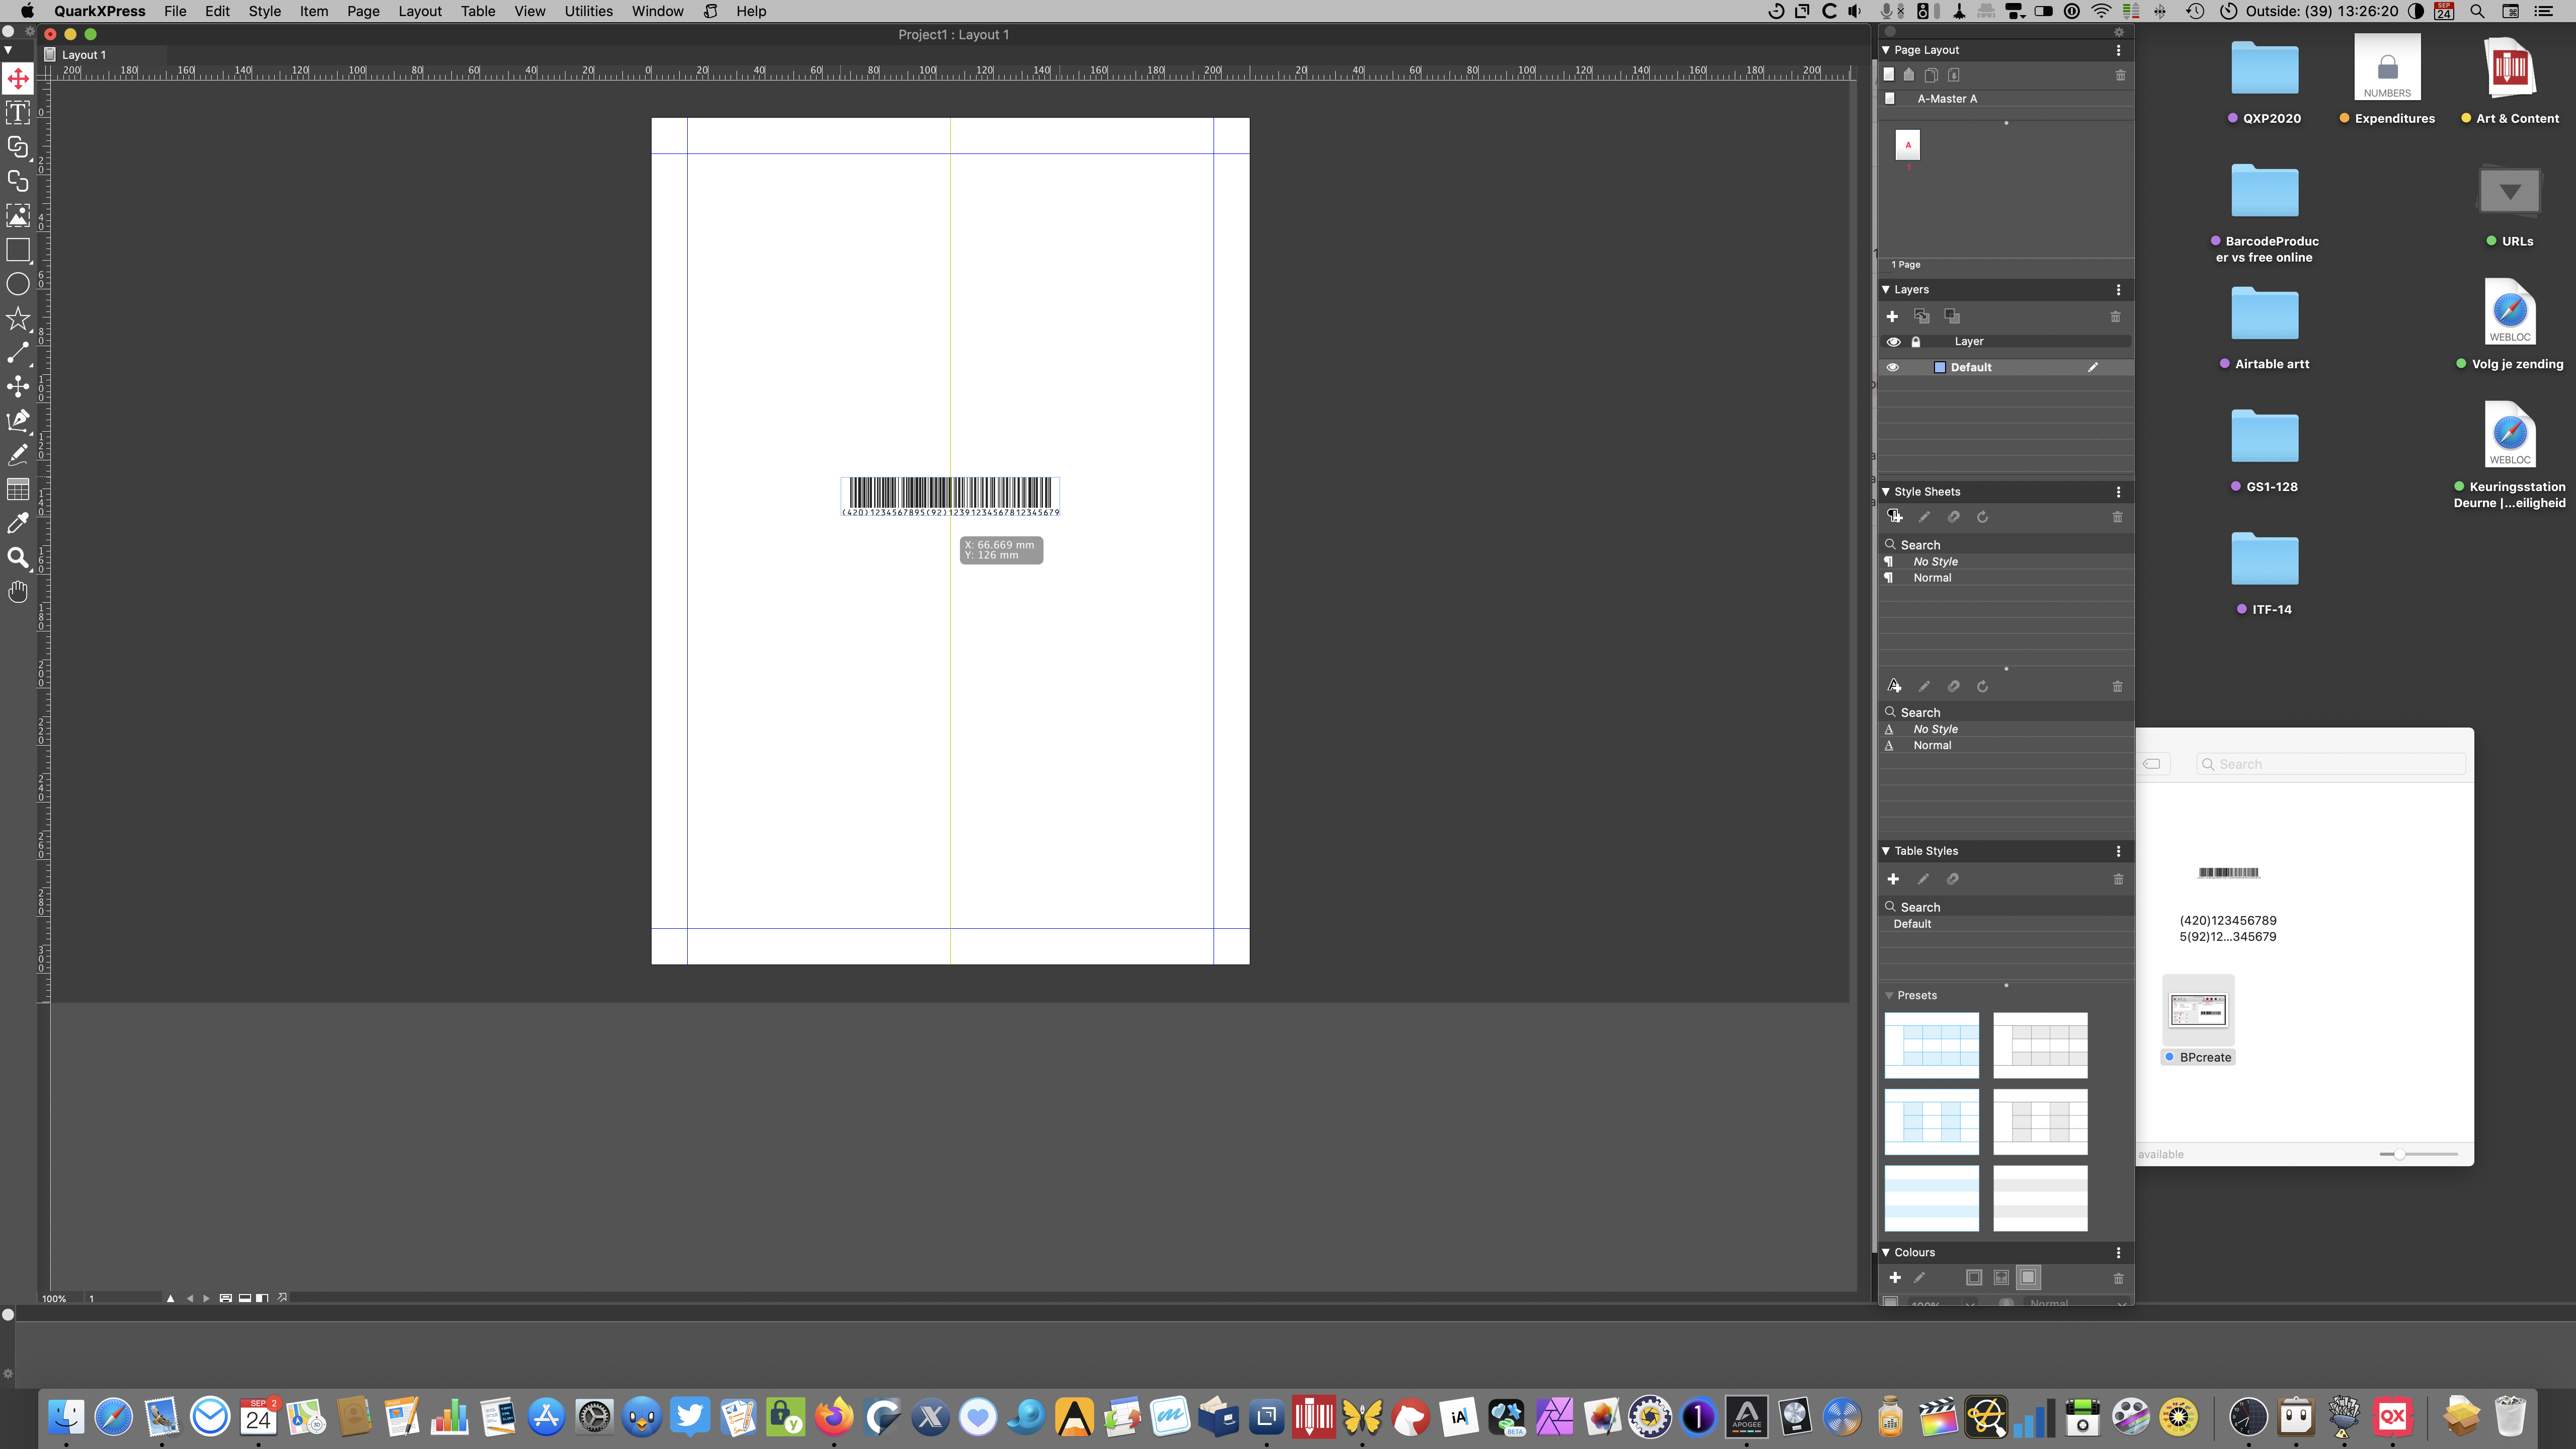Select the Text Content tool
Screen dimensions: 2576x1449
18,112
